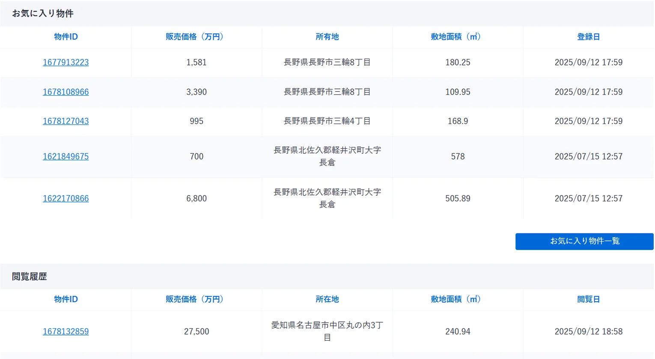Click property ID 1678127043
This screenshot has width=655, height=359.
tap(65, 121)
